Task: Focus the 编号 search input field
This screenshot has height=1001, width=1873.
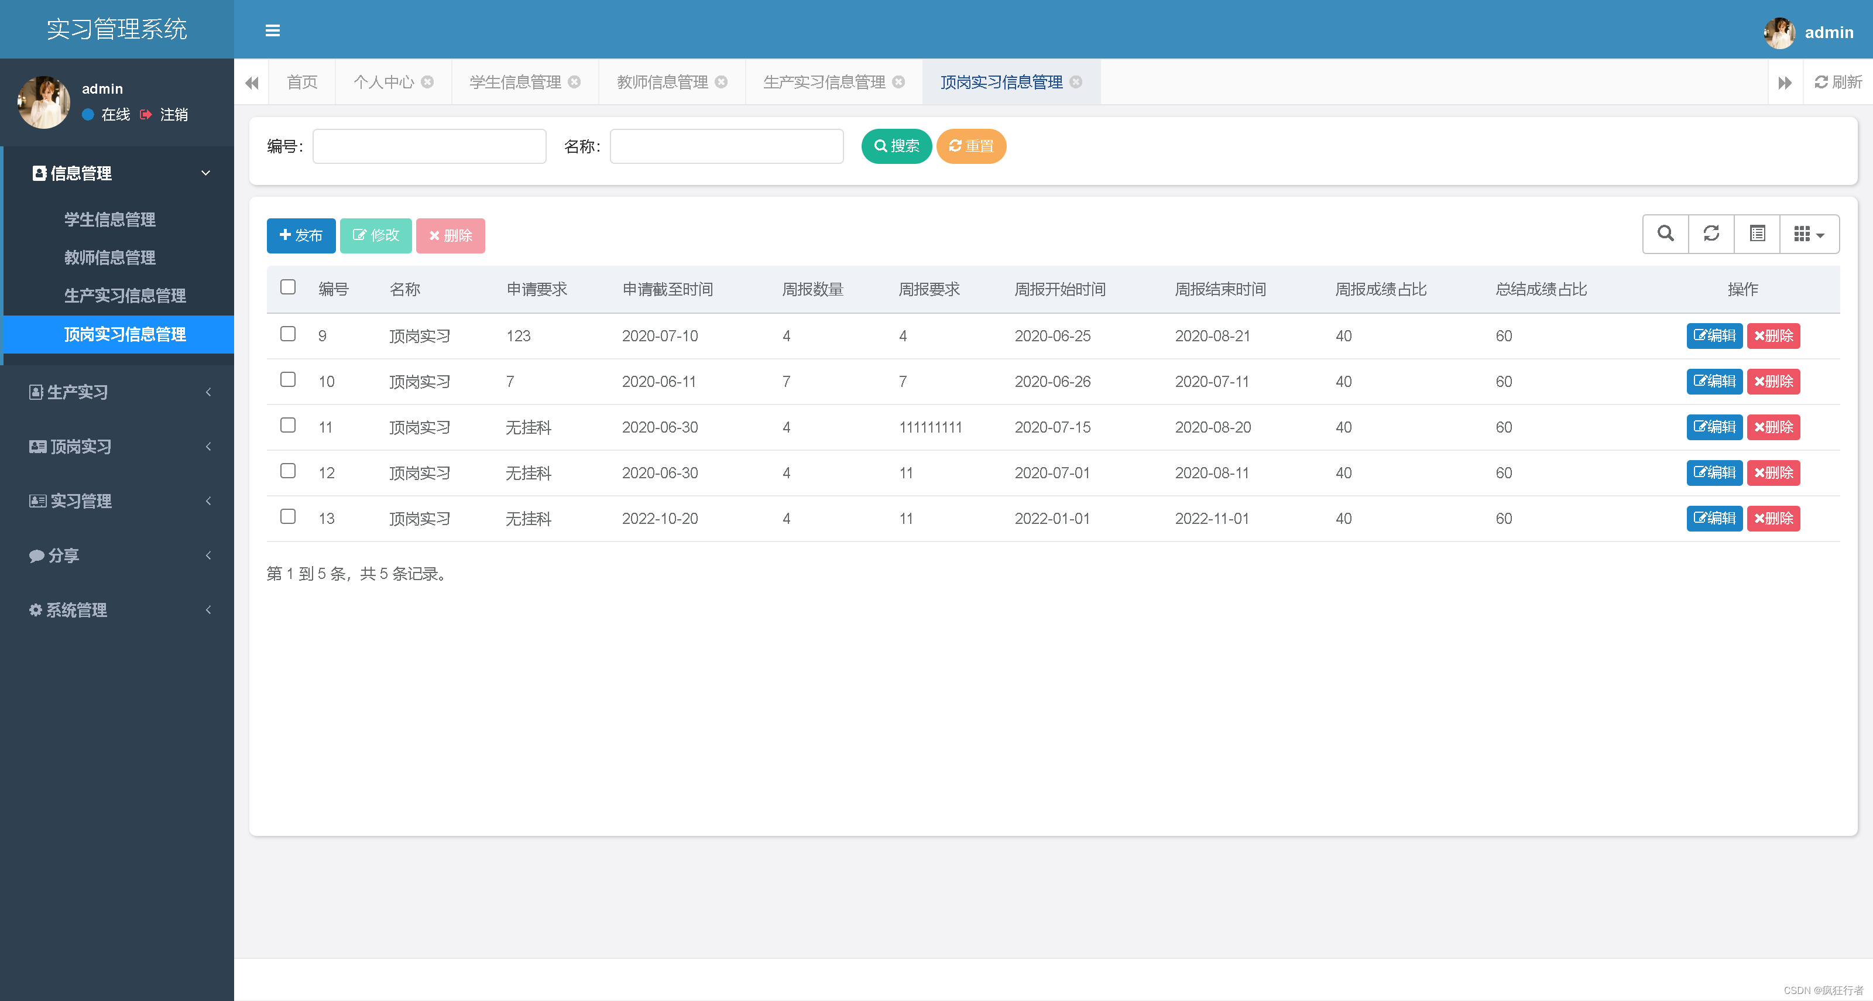Action: [x=430, y=146]
